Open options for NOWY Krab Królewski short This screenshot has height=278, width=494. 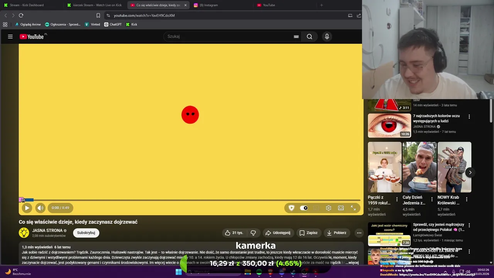point(467,200)
